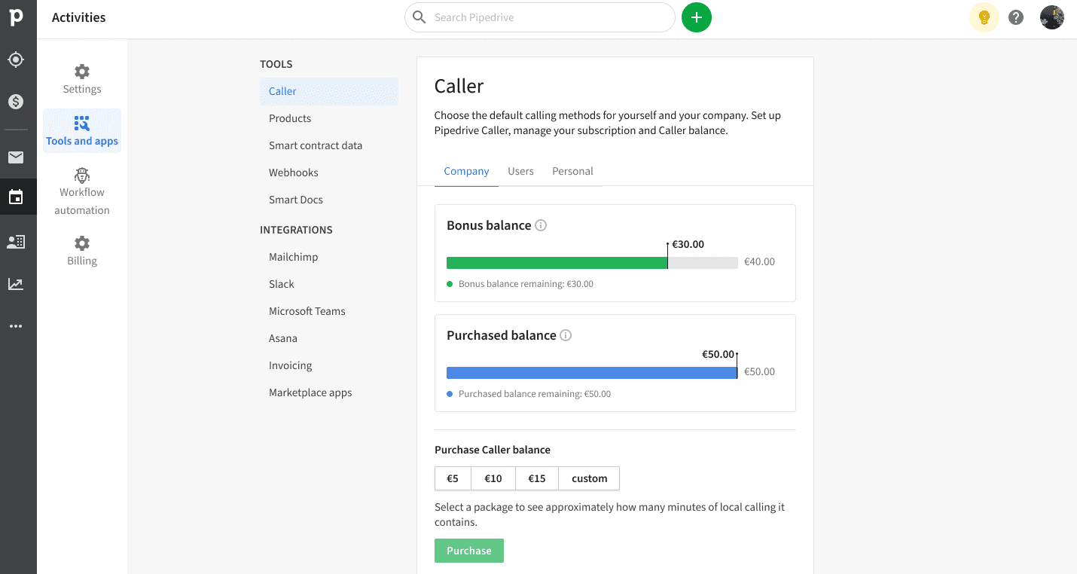Click the TOOLS section header
Image resolution: width=1077 pixels, height=574 pixels.
(276, 64)
